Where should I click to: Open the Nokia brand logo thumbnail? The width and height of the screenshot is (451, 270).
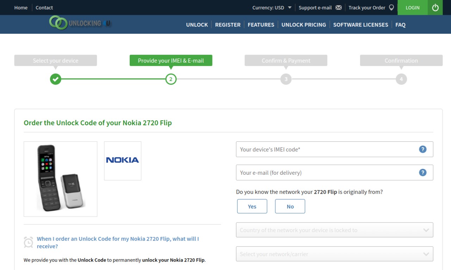(123, 161)
